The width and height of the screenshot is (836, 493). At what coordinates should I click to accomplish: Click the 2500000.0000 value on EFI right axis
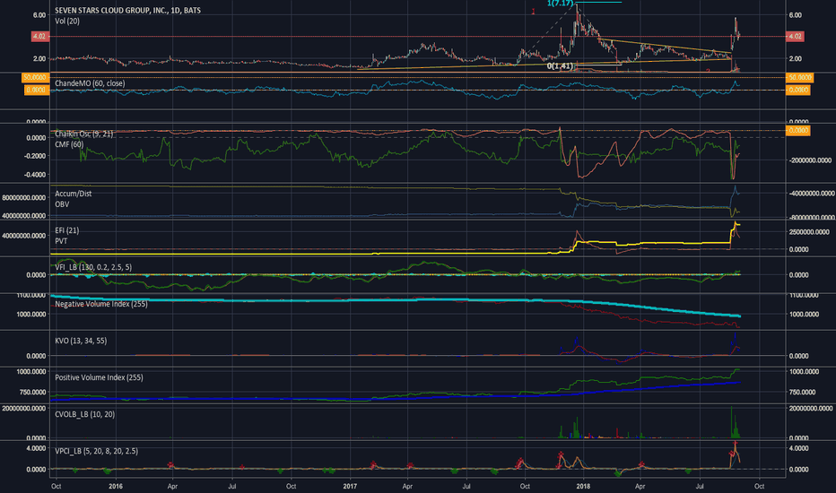coord(809,232)
